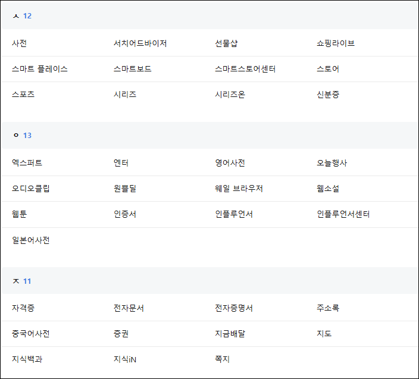Go to 지식백과

point(27,359)
